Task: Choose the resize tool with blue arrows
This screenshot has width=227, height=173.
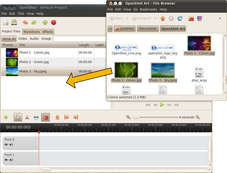Action: coord(36,117)
